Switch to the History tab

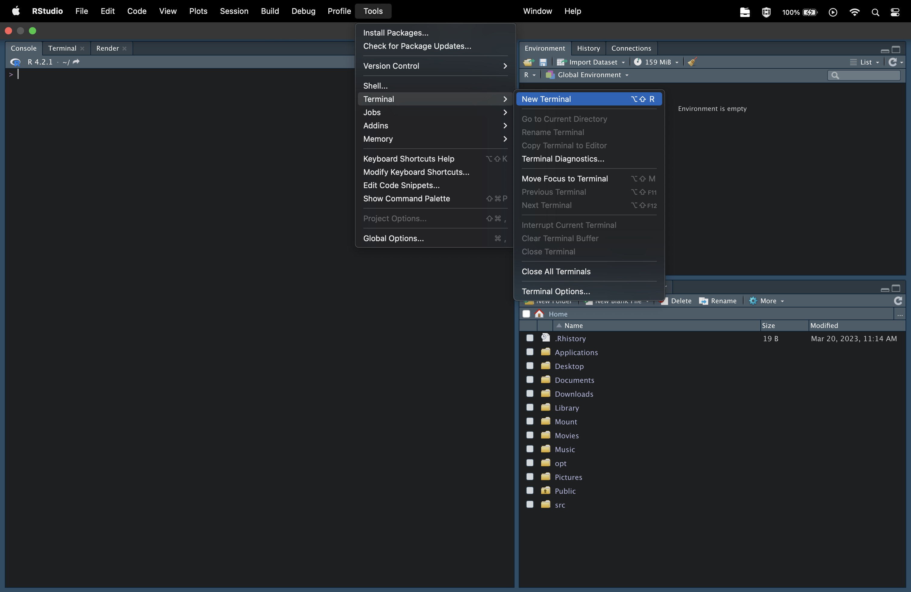click(588, 48)
